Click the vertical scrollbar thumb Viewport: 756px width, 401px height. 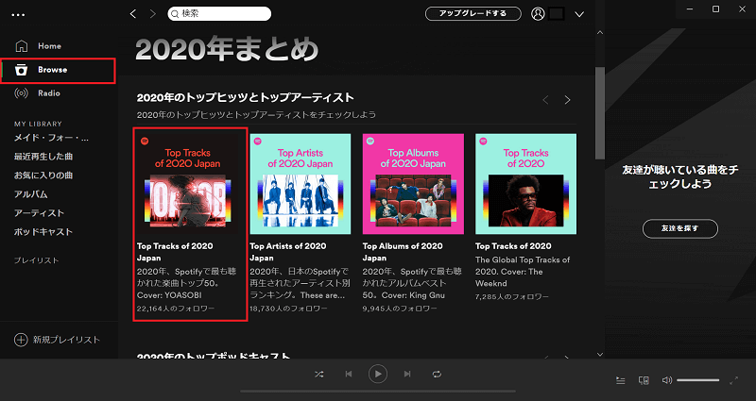(x=600, y=113)
